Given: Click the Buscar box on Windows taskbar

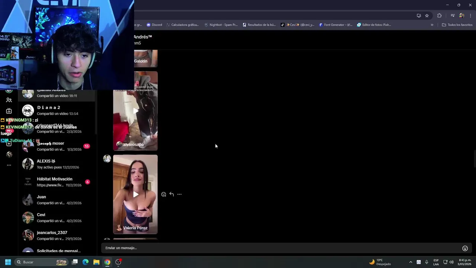Looking at the screenshot, I should tap(42, 262).
